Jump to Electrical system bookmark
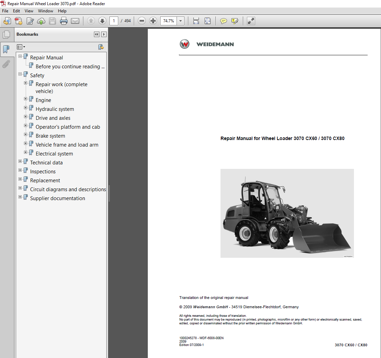Screen dimensions: 381x358 (x=54, y=154)
